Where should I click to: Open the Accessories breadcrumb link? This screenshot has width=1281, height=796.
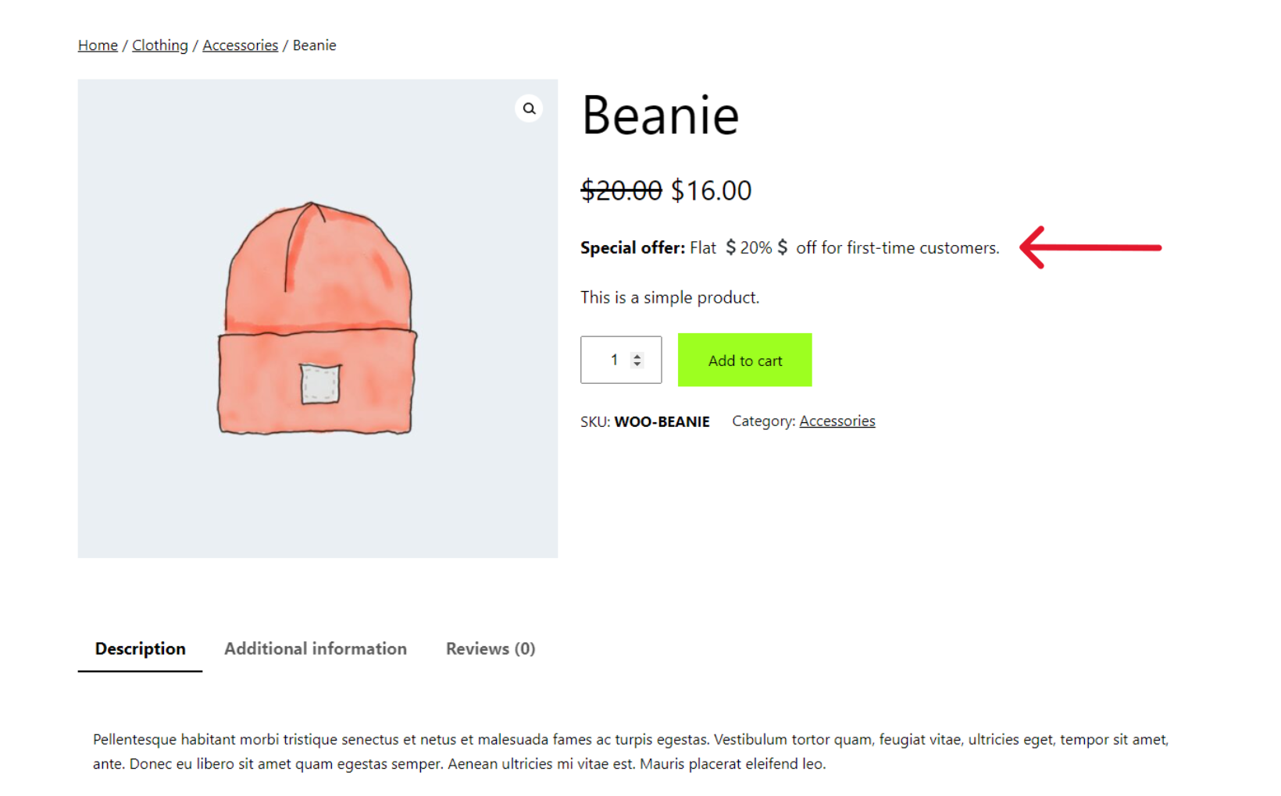tap(240, 44)
